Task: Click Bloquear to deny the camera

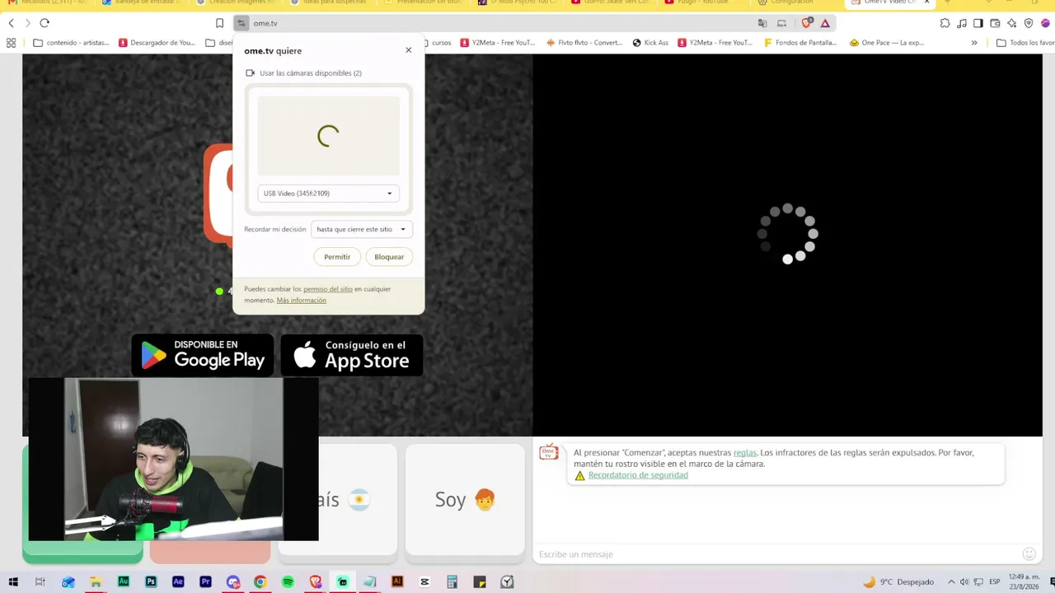Action: coord(389,257)
